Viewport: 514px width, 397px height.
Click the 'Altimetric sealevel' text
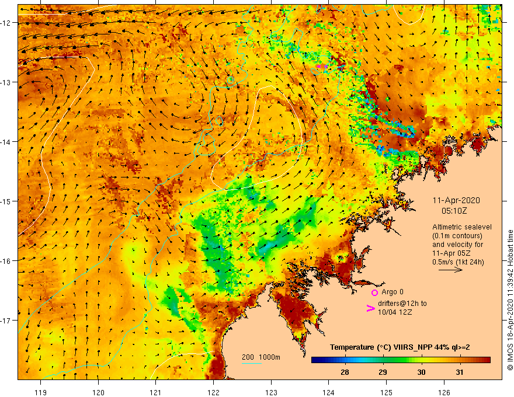(462, 227)
